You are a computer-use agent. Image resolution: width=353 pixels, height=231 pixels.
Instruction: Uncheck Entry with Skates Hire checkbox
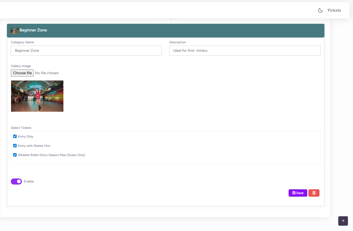(15, 146)
